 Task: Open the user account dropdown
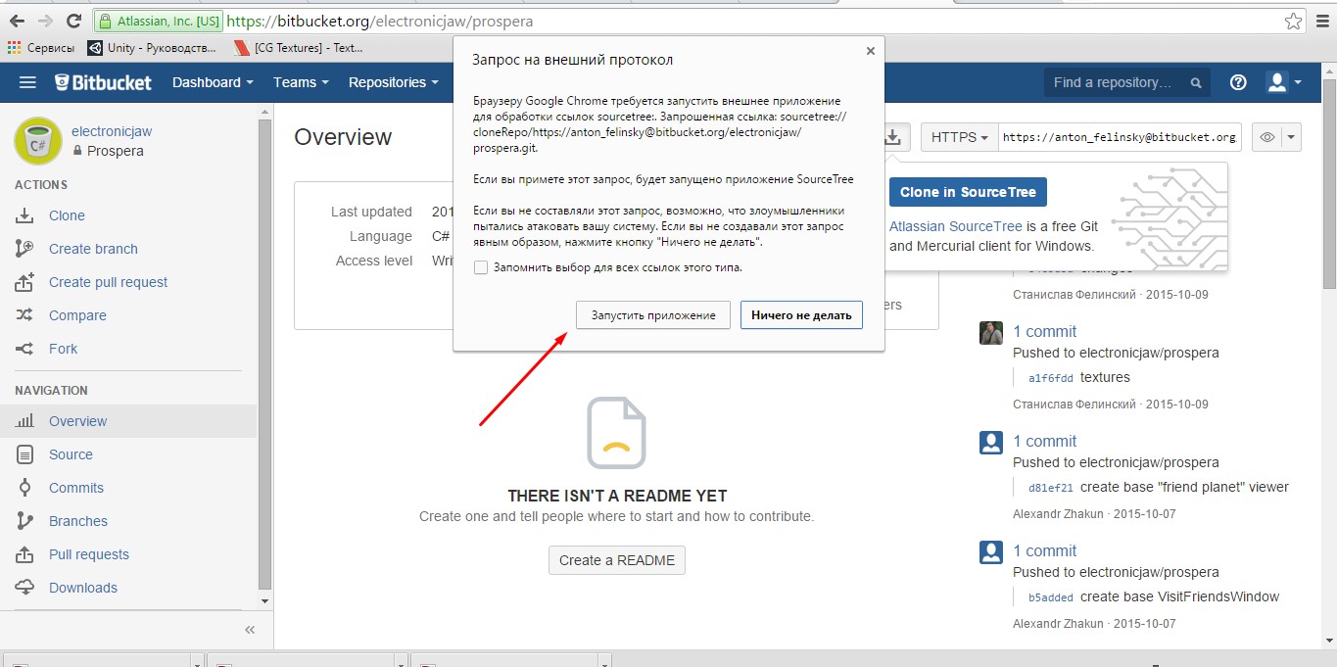point(1284,82)
